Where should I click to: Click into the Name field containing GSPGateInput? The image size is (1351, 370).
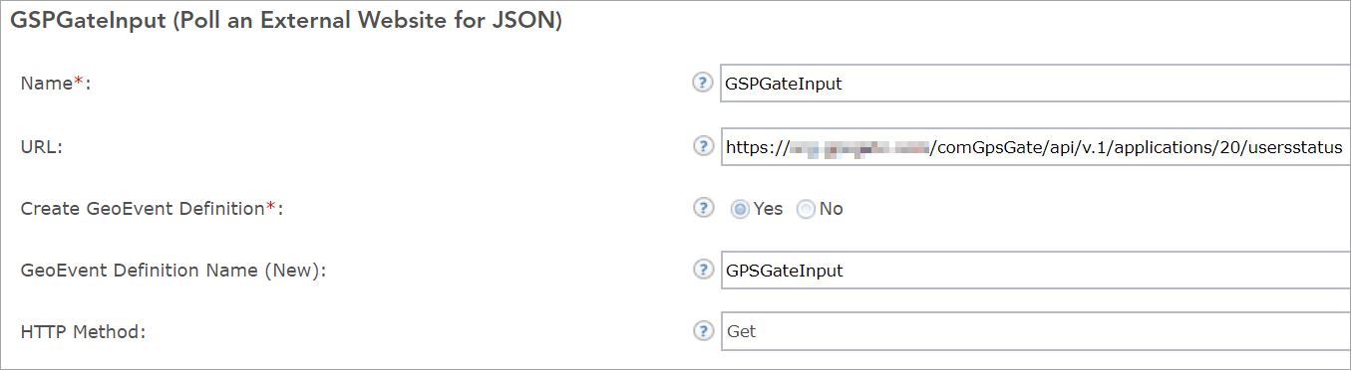1035,84
